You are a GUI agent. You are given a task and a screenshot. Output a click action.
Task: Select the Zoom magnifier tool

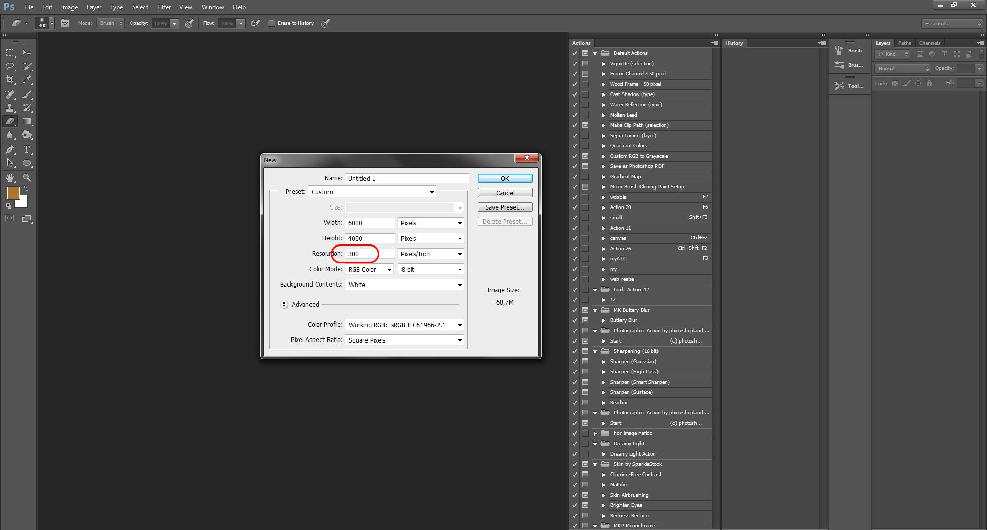click(x=27, y=178)
